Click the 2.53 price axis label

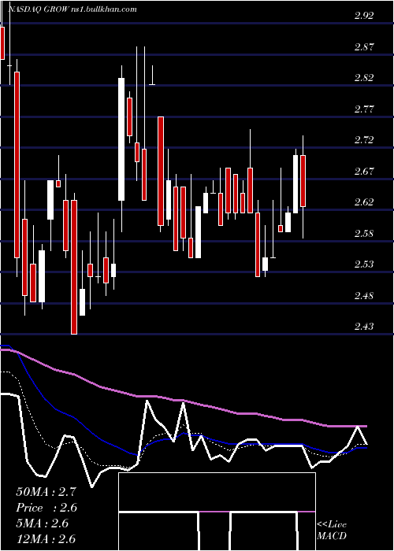pos(364,264)
